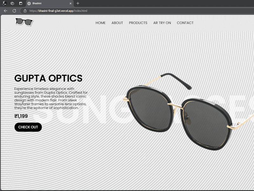Click the GUPTA OPTICS heading

tap(48, 78)
